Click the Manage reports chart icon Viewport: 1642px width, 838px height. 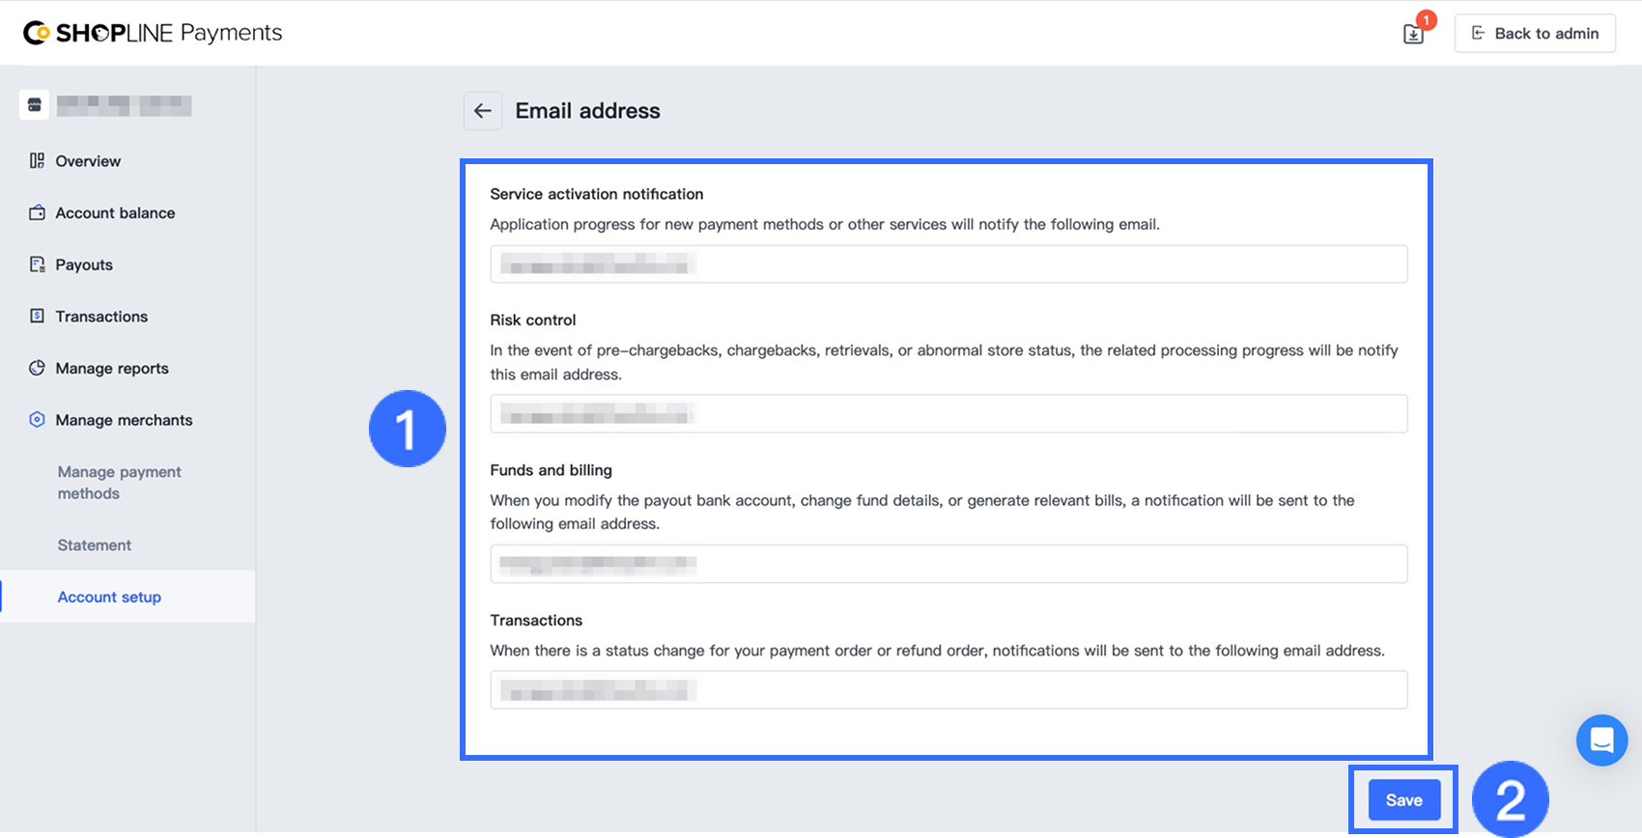pyautogui.click(x=37, y=368)
